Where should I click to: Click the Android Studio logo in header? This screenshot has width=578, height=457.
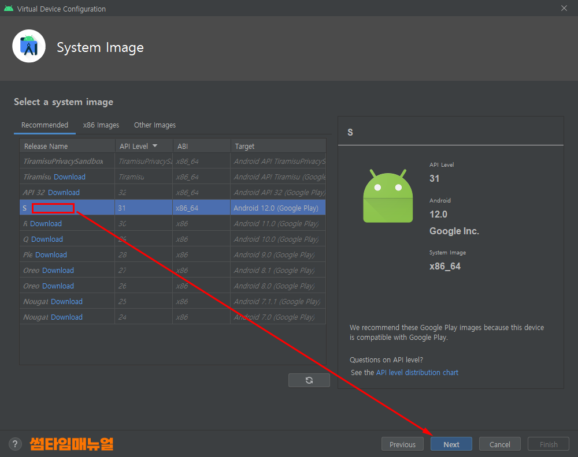(x=29, y=46)
